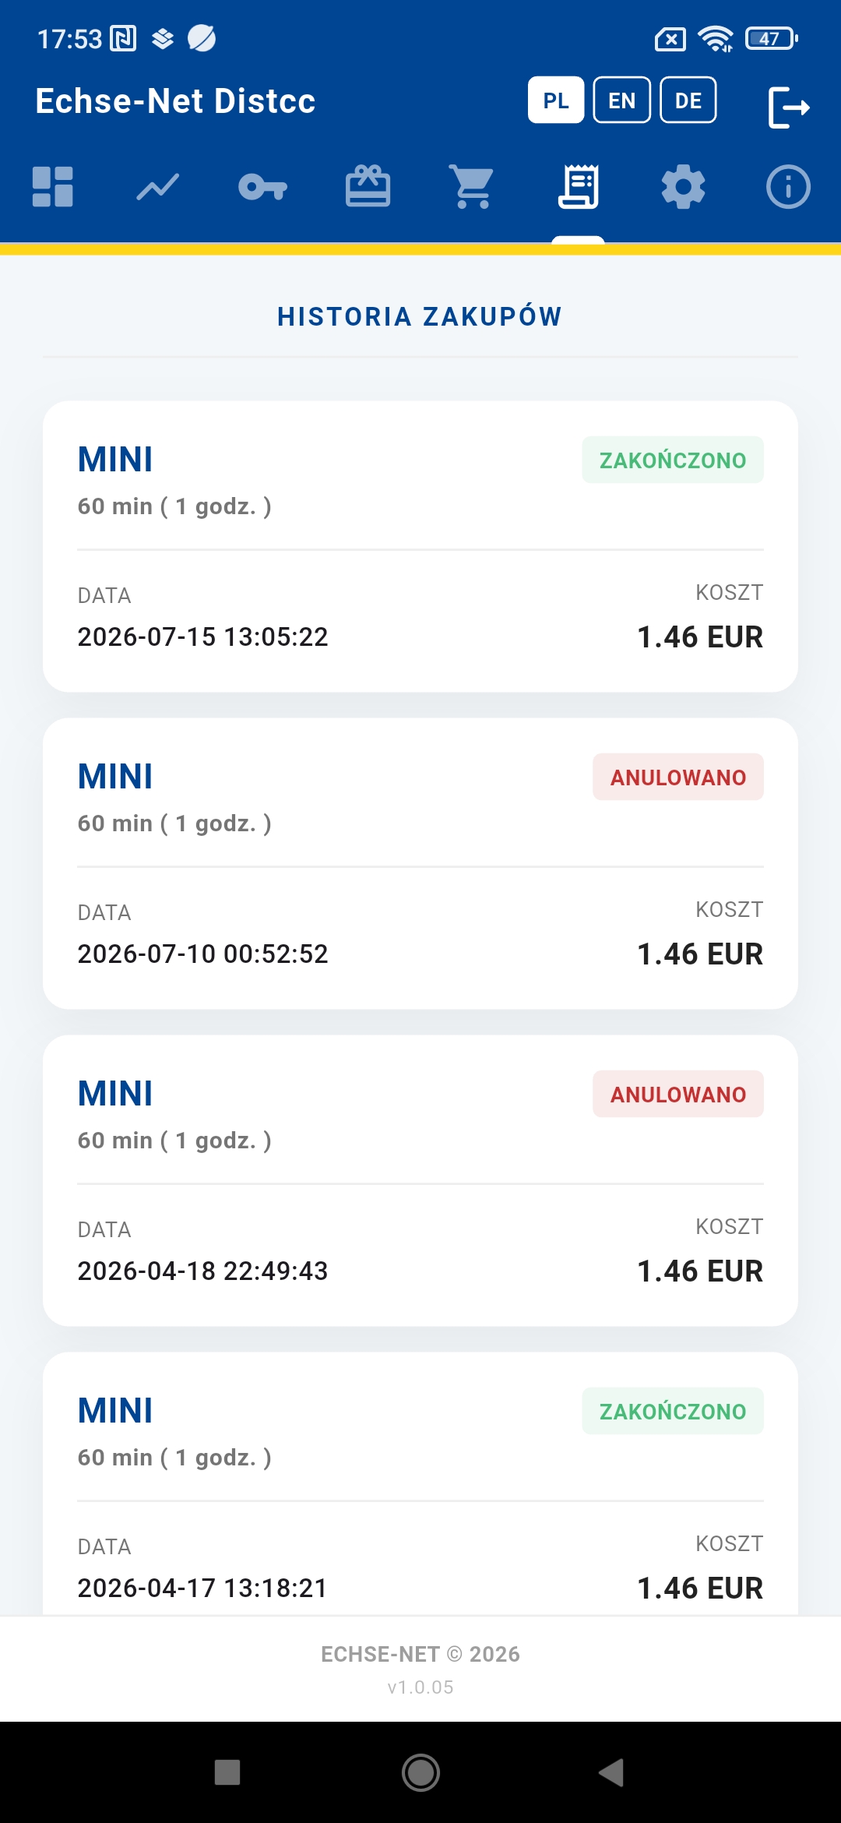Open the statistics chart line icon
The width and height of the screenshot is (841, 1823).
(x=158, y=187)
